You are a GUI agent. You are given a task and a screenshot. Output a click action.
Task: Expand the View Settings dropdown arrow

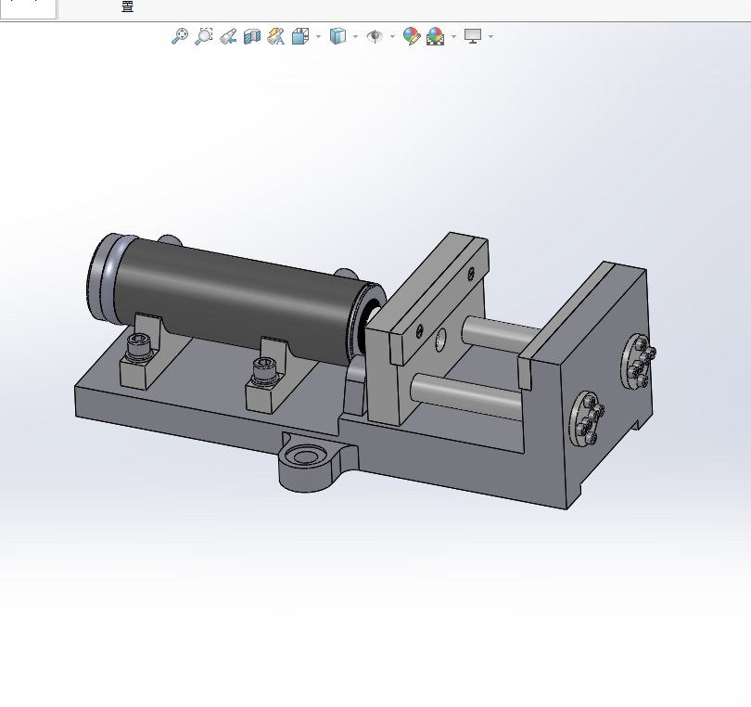pos(490,36)
